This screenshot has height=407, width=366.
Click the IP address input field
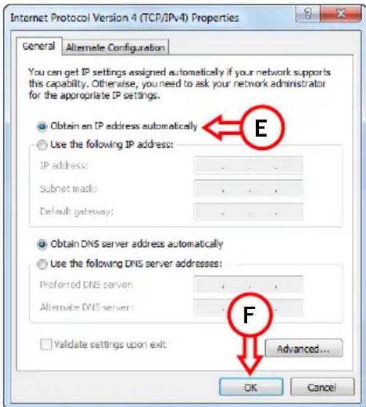pos(248,165)
